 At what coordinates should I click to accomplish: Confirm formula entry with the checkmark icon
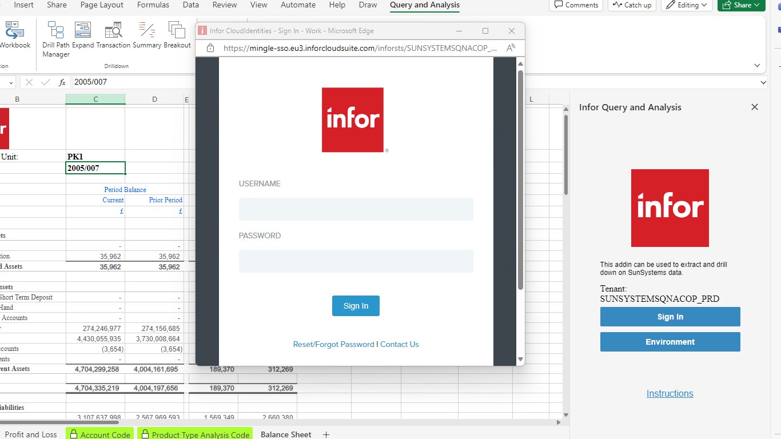click(46, 82)
